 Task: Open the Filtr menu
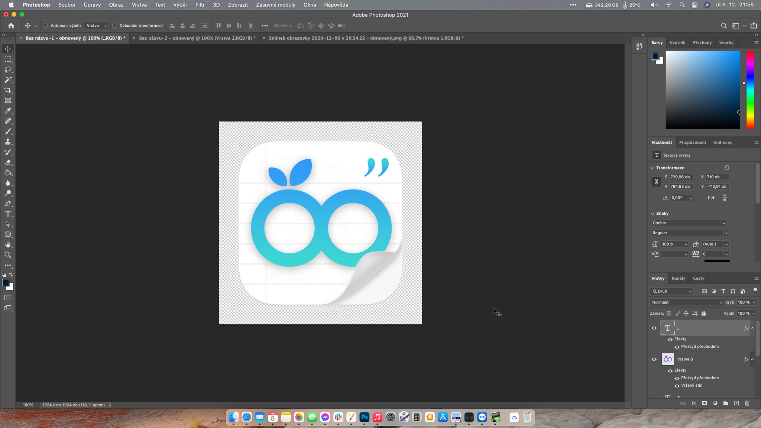(200, 5)
